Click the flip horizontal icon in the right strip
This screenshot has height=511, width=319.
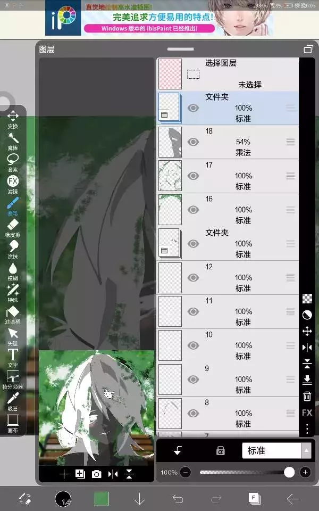point(307,348)
